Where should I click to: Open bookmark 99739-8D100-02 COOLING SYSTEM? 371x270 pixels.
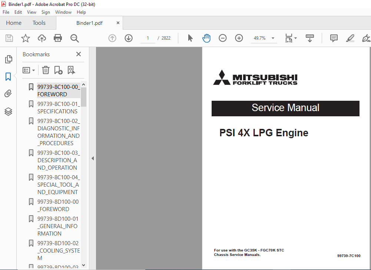click(x=59, y=250)
